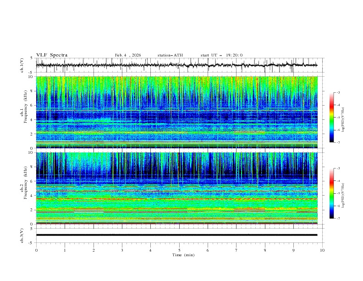Image resolution: width=363 pixels, height=281 pixels.
Task: Click the red 3.5 kHz band in ch.2 spectrogram
Action: (x=176, y=199)
